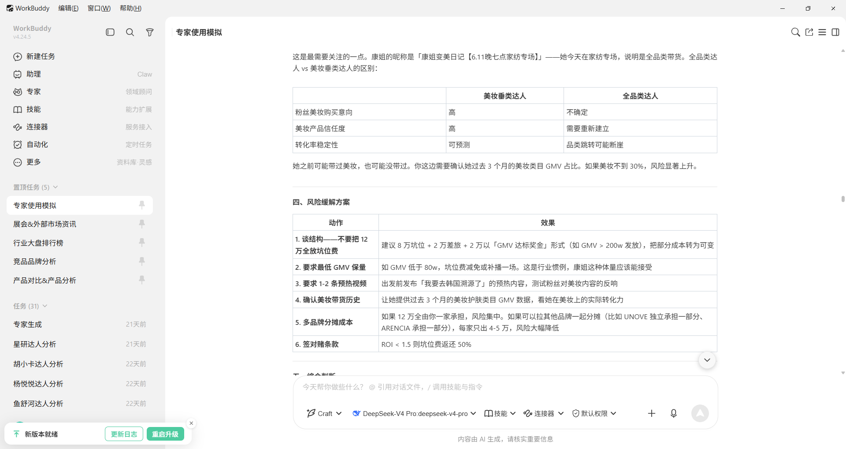Open the 杨悦悦达人分析 task
The width and height of the screenshot is (846, 449).
pos(80,384)
